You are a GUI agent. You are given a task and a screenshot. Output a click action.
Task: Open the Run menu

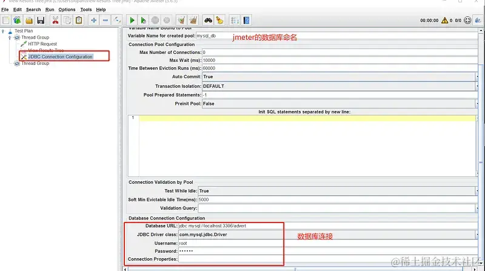point(50,10)
